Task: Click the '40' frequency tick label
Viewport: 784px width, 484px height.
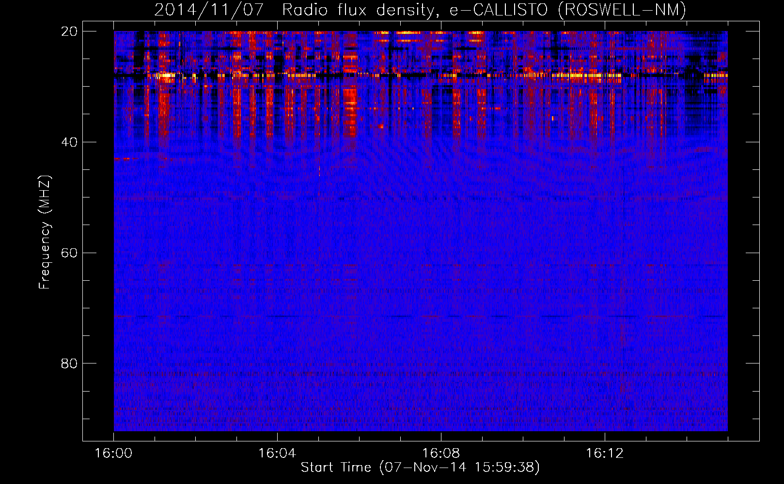Action: coord(69,142)
